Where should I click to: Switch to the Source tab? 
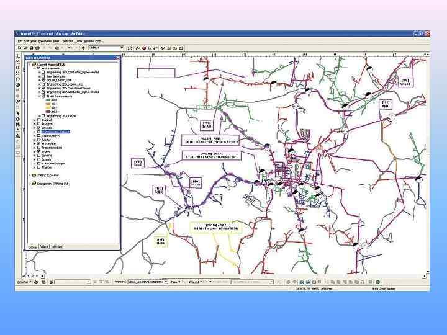pos(44,247)
